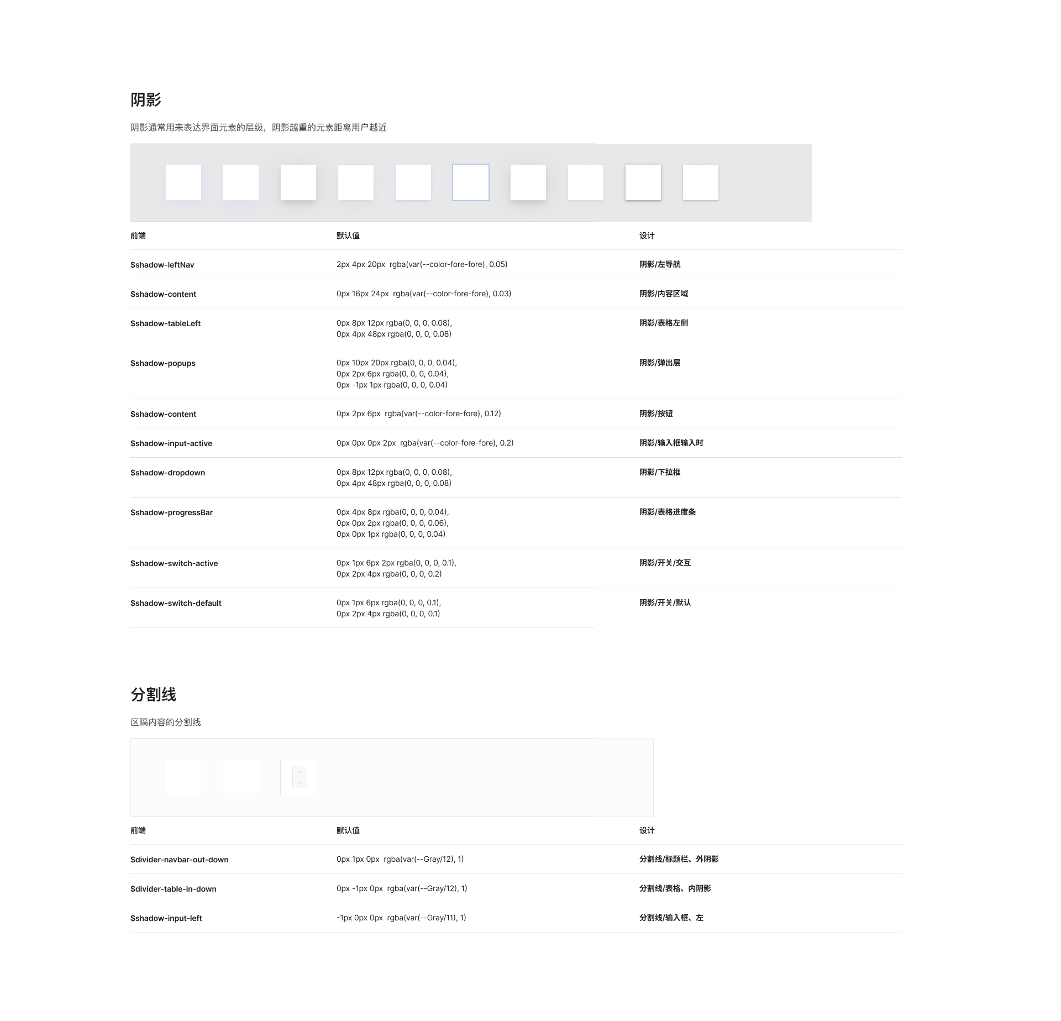The height and width of the screenshot is (1021, 1061).
Task: Click the first divider sample square
Action: click(183, 777)
